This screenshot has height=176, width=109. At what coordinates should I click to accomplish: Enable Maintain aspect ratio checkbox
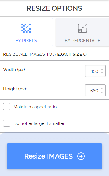coord(7,107)
